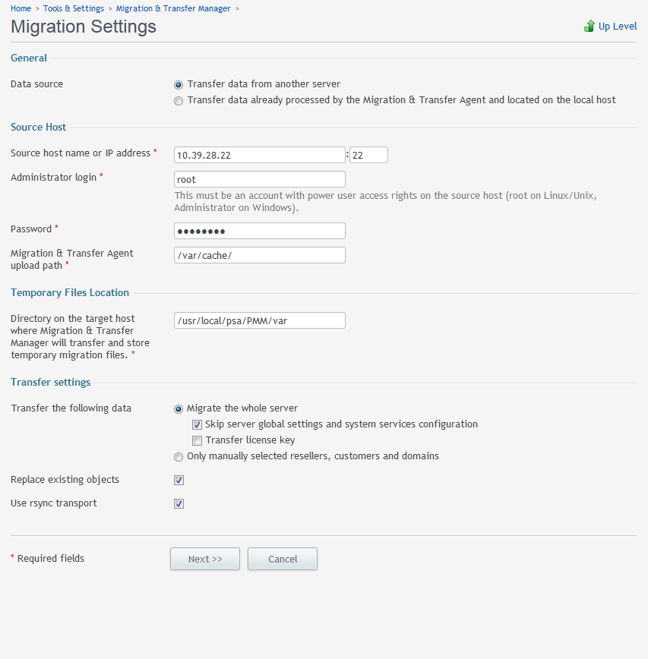The height and width of the screenshot is (659, 648).
Task: Click the Up Level link text
Action: click(618, 26)
